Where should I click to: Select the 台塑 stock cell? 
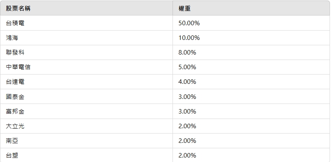coord(12,155)
